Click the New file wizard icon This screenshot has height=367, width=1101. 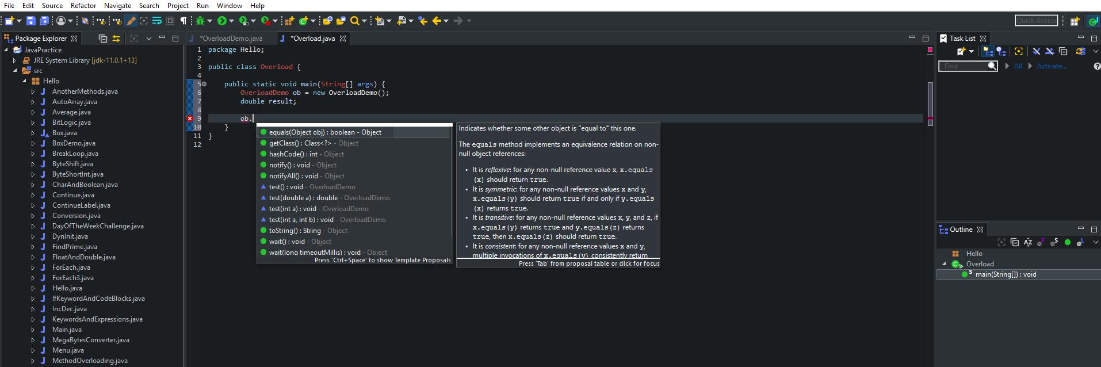[9, 21]
